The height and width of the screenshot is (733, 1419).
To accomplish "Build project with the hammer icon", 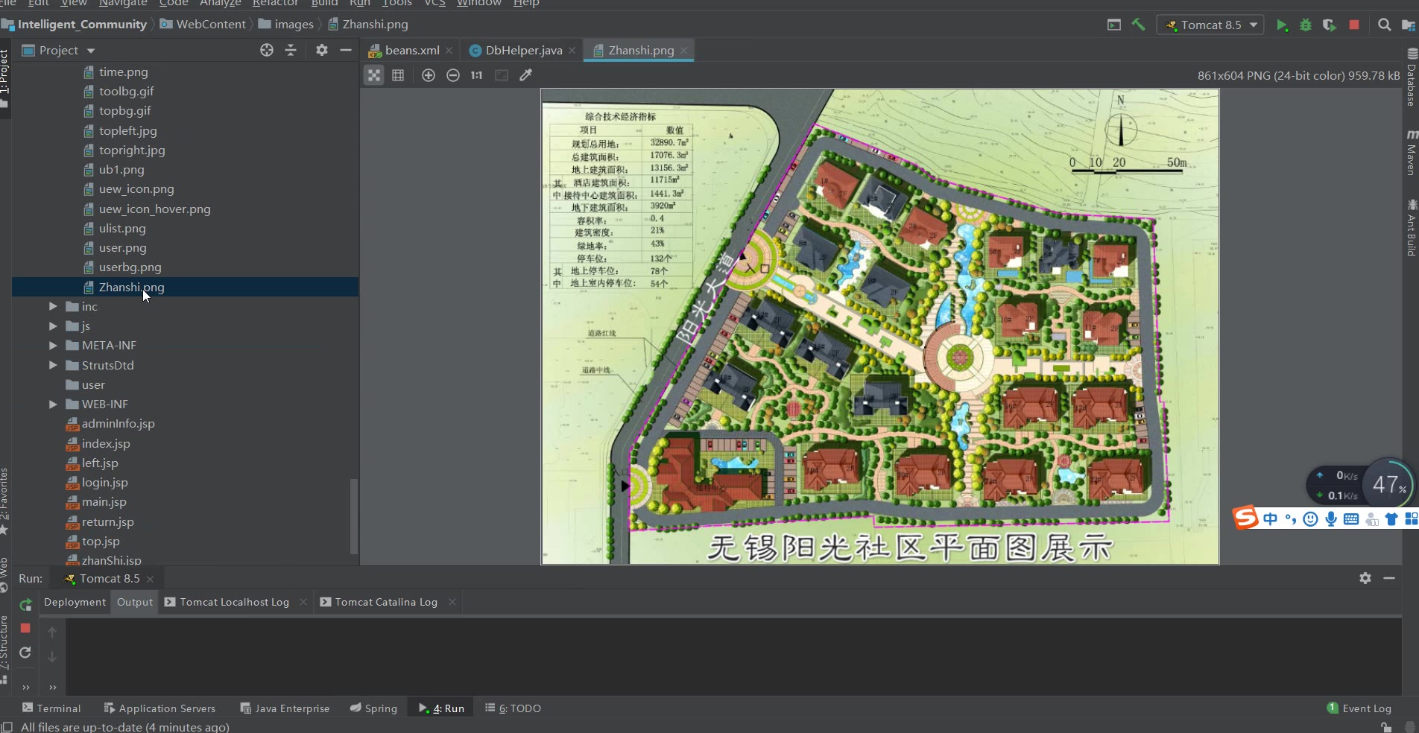I will pos(1138,25).
